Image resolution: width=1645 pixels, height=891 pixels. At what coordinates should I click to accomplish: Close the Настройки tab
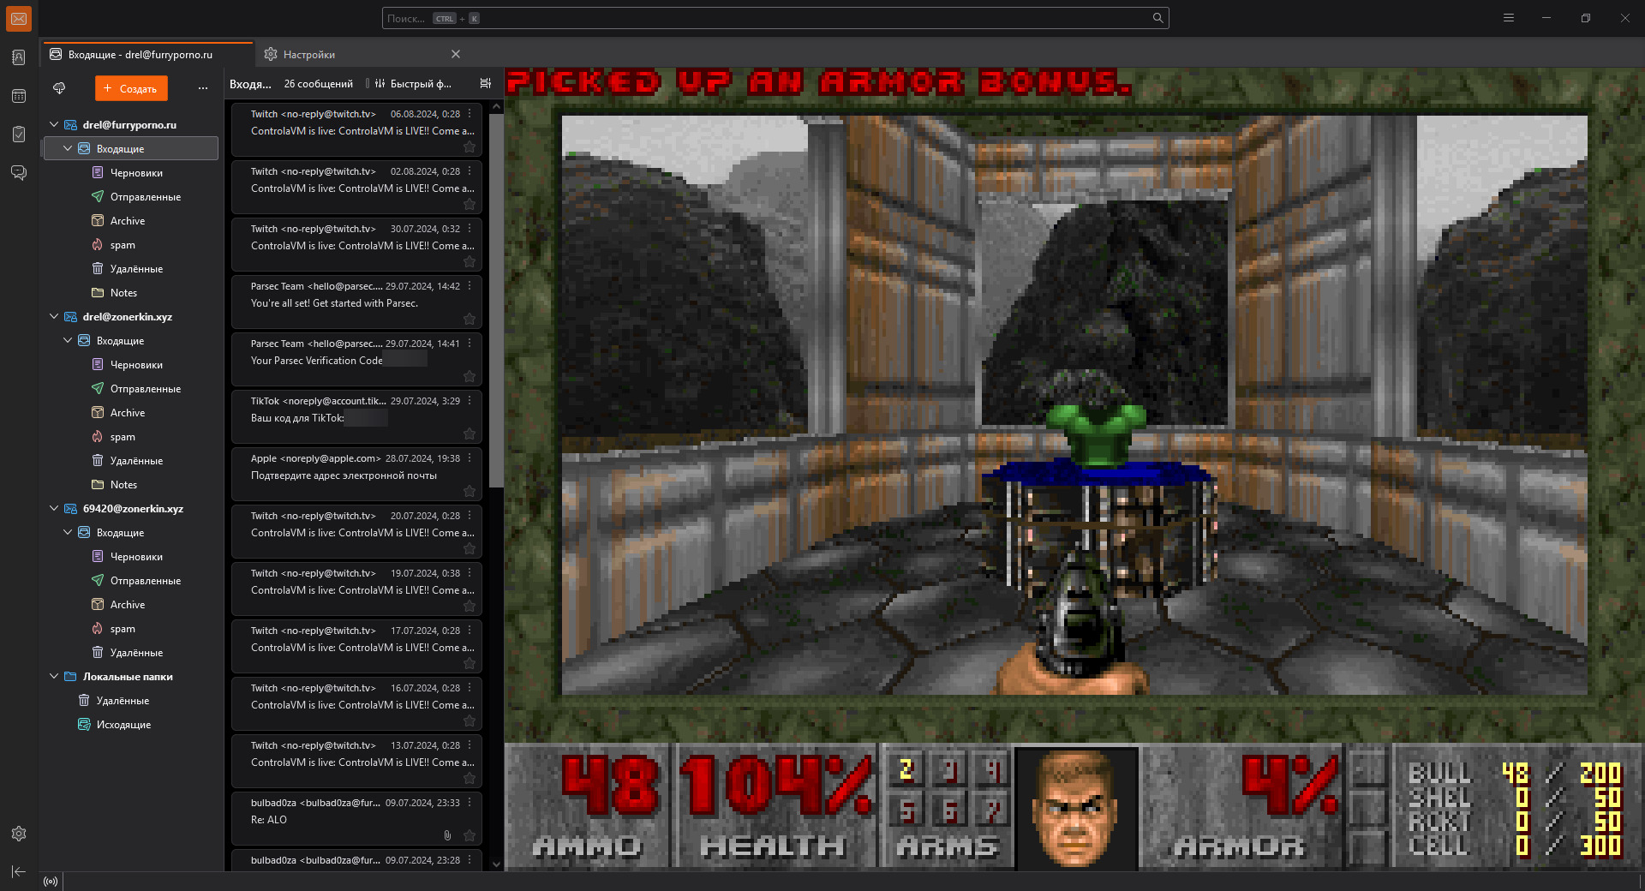coord(456,54)
